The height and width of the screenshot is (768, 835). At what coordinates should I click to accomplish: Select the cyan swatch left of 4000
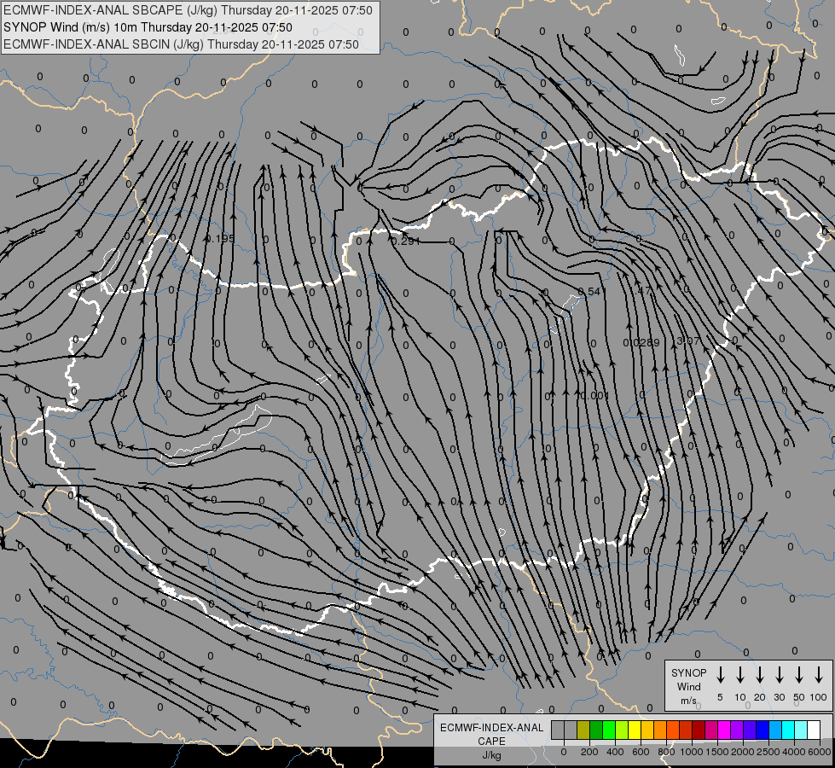coord(787,730)
